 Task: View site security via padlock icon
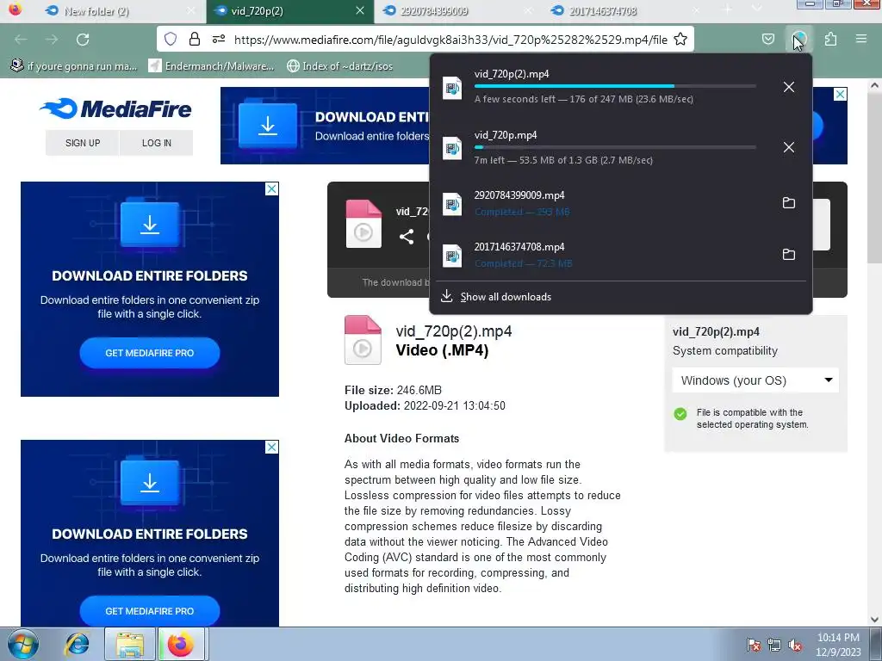tap(195, 40)
